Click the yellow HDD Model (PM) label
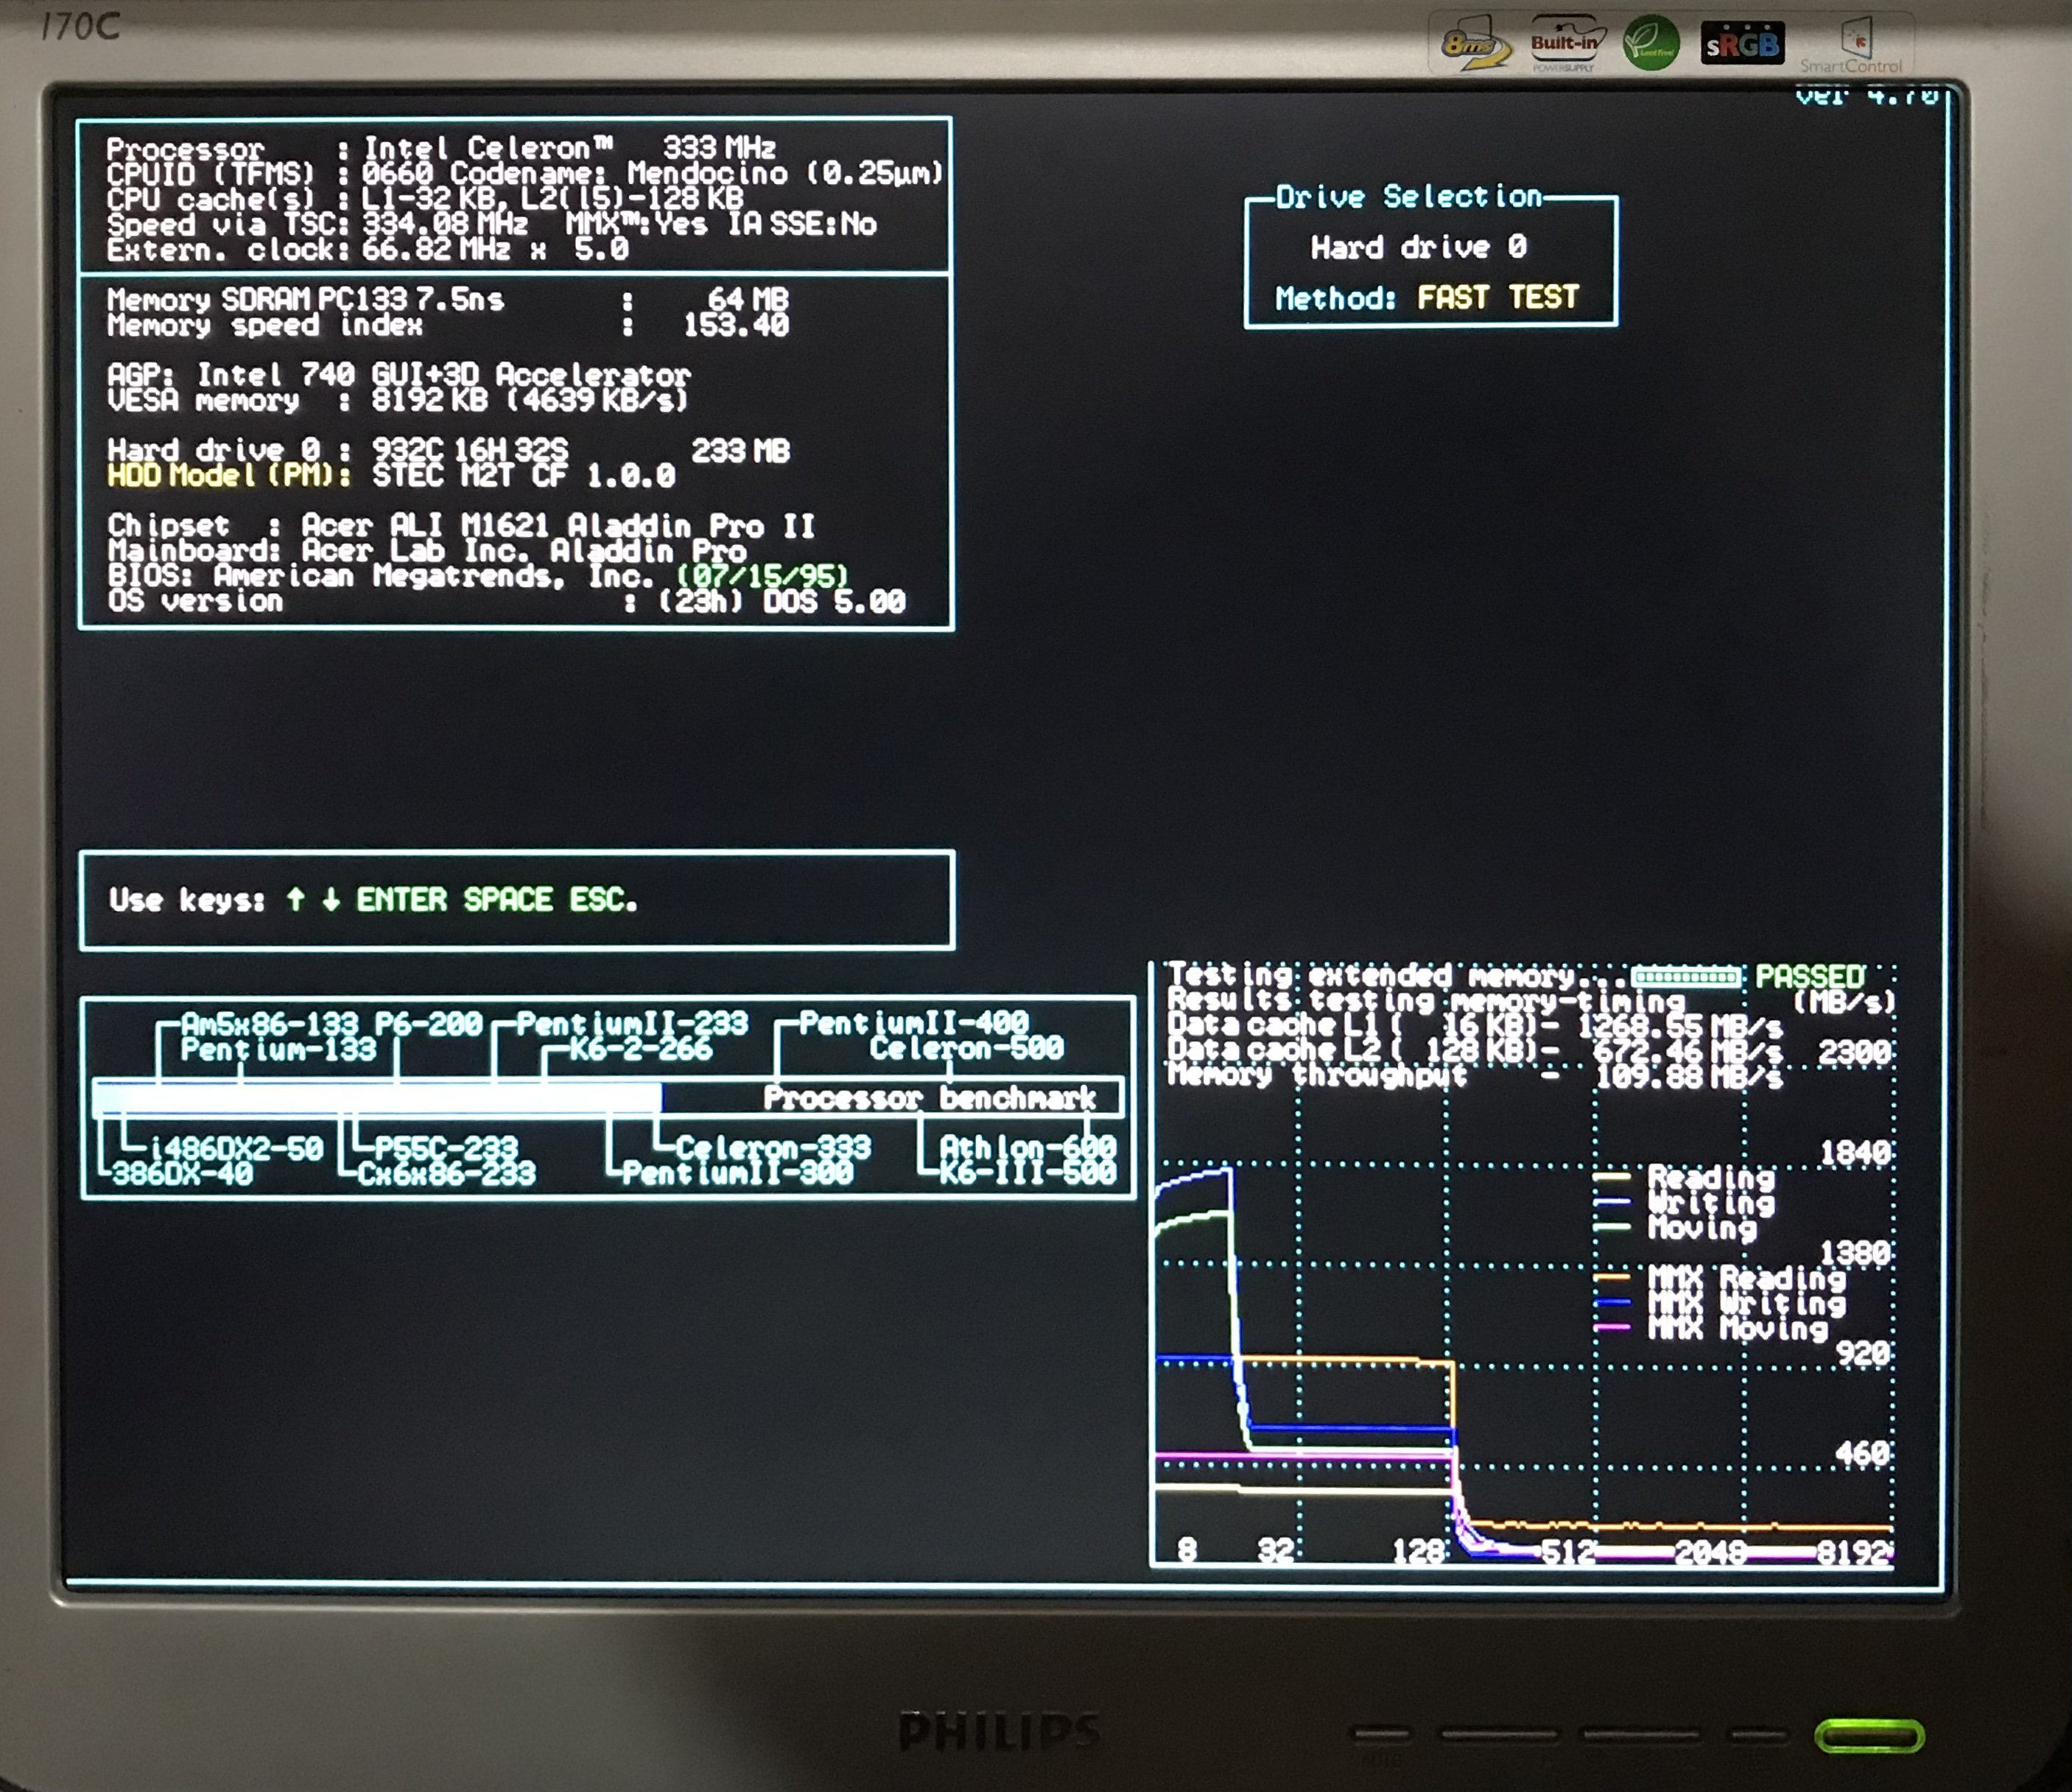The width and height of the screenshot is (2072, 1792). [x=229, y=475]
